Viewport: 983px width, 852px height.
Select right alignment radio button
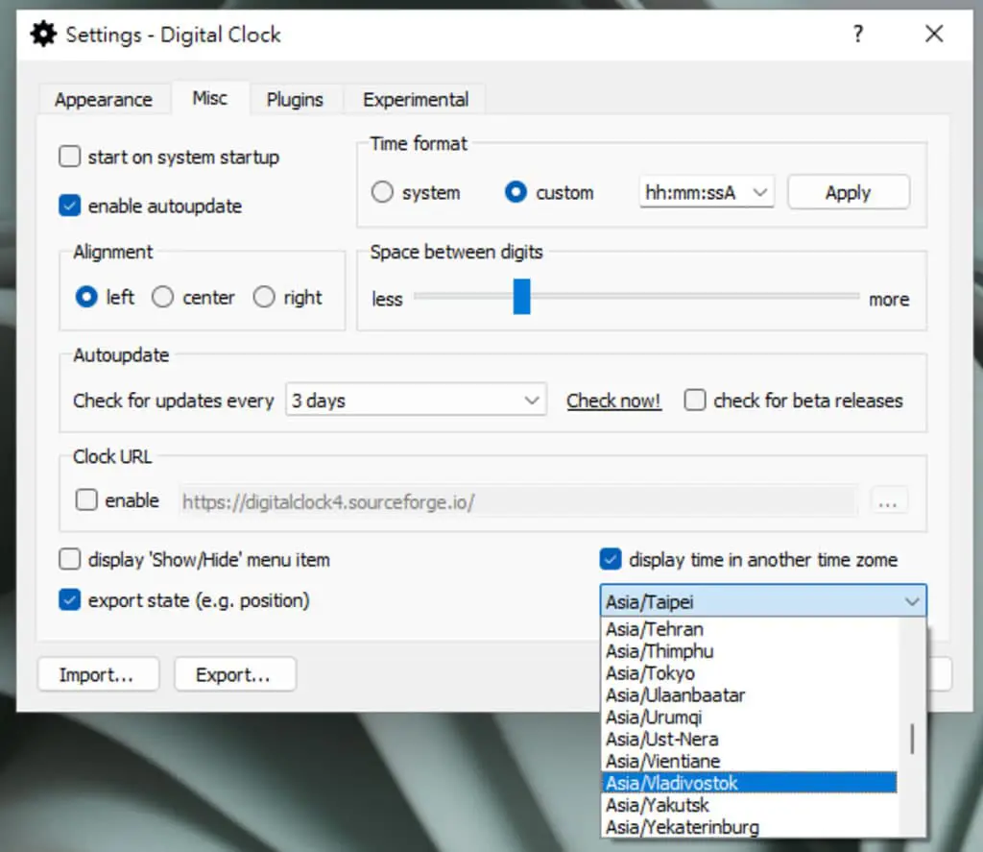point(264,297)
